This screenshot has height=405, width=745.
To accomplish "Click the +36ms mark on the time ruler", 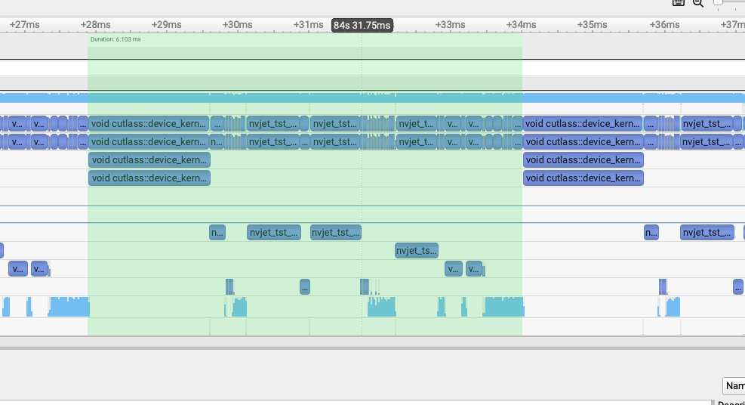I will (x=664, y=25).
